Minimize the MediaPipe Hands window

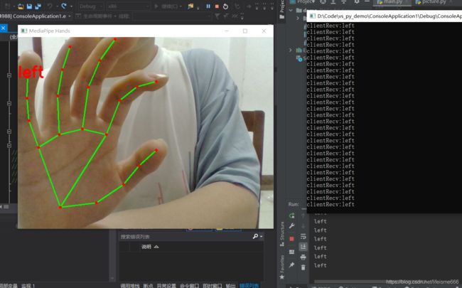coord(227,31)
